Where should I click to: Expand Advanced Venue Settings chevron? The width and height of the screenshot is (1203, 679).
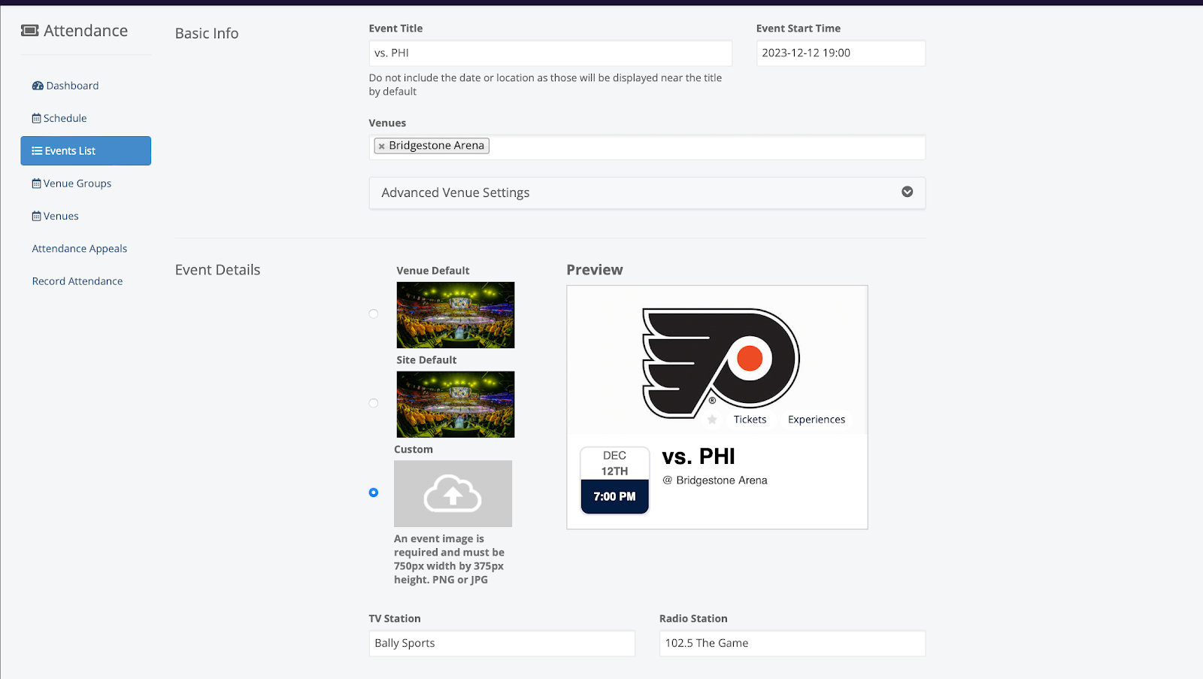(908, 192)
